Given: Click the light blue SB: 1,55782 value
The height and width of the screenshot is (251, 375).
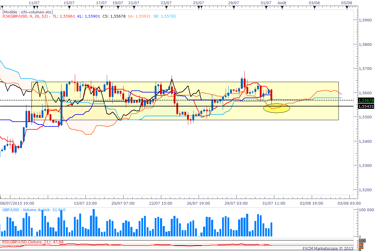Looking at the screenshot, I should pos(164,16).
